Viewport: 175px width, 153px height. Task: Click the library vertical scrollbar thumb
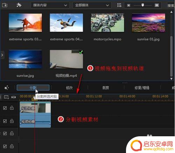171,56
